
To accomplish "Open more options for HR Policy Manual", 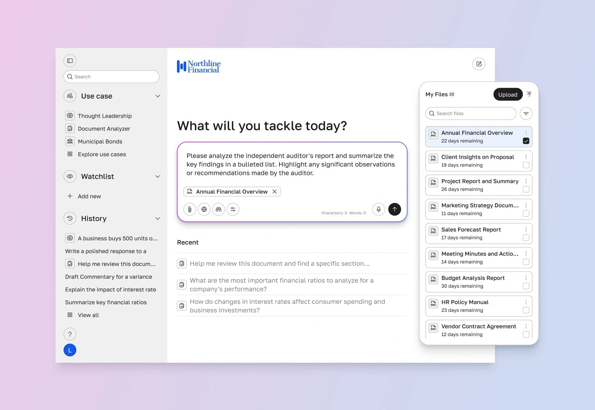I will tap(526, 302).
